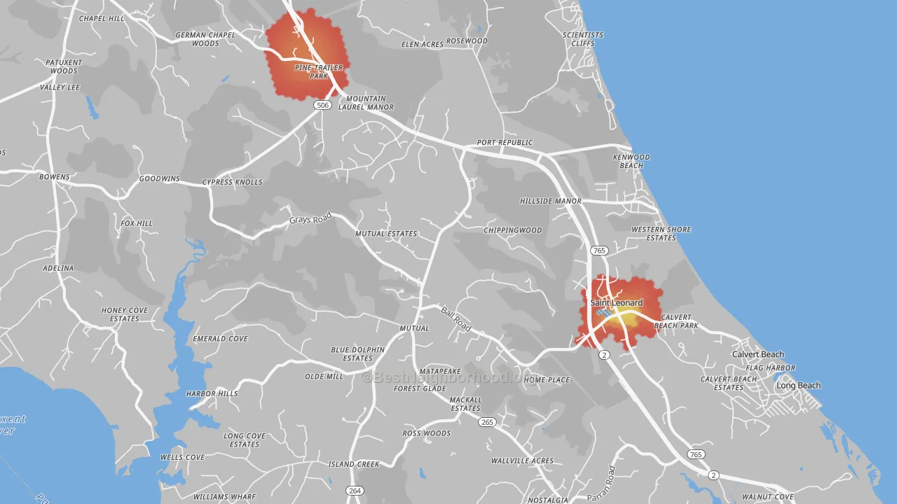Click the Adelina label
The image size is (897, 504).
pyautogui.click(x=58, y=269)
